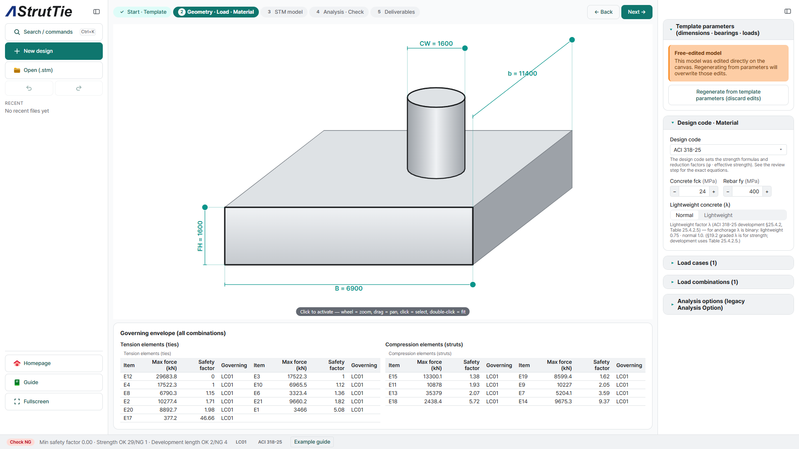Click the Back button
Screen dimensions: 799x449
point(603,12)
